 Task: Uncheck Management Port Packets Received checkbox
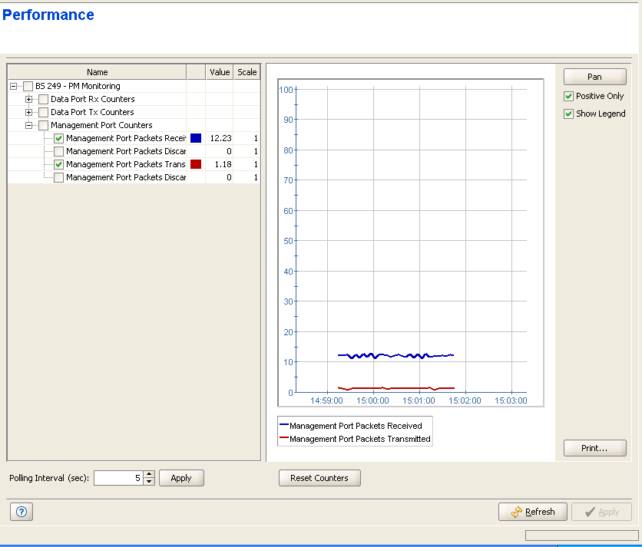[x=59, y=138]
